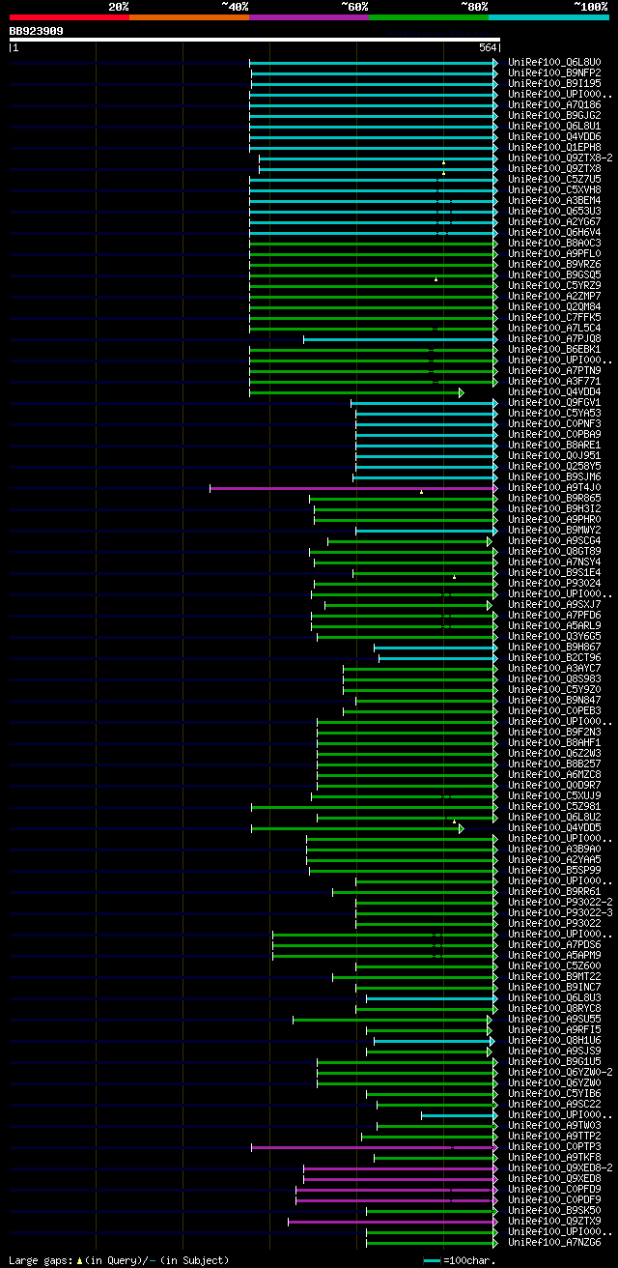Click the query end position 564
This screenshot has height=1268, width=618.
pyautogui.click(x=488, y=48)
